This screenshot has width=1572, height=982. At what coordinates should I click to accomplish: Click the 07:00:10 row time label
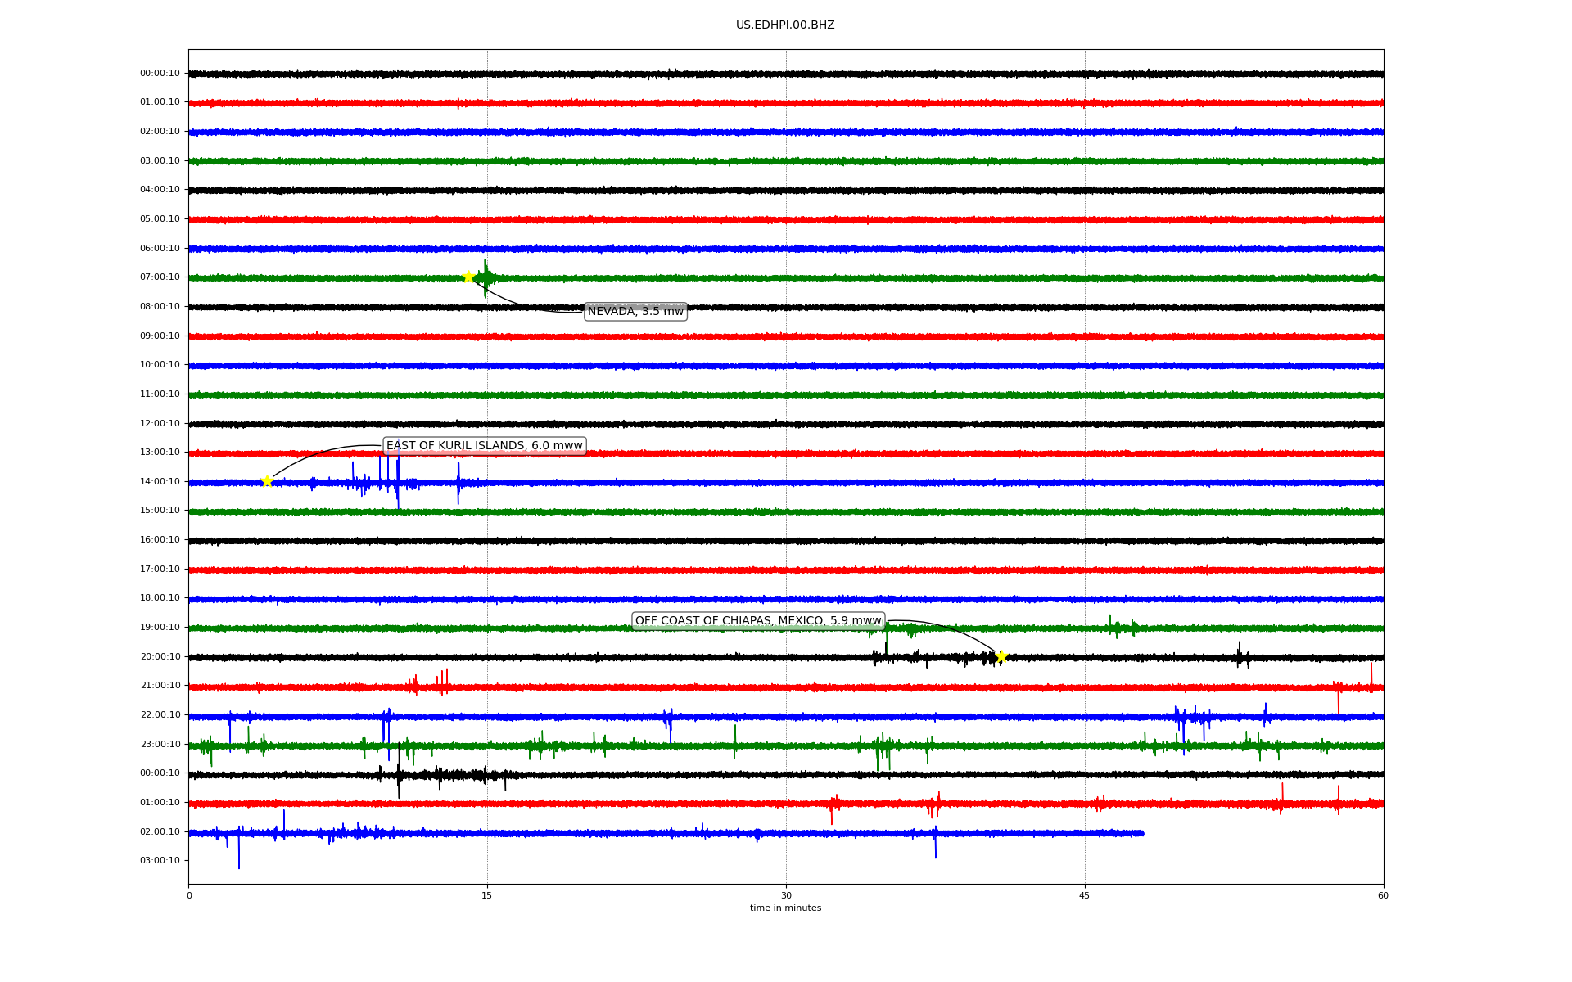(160, 277)
